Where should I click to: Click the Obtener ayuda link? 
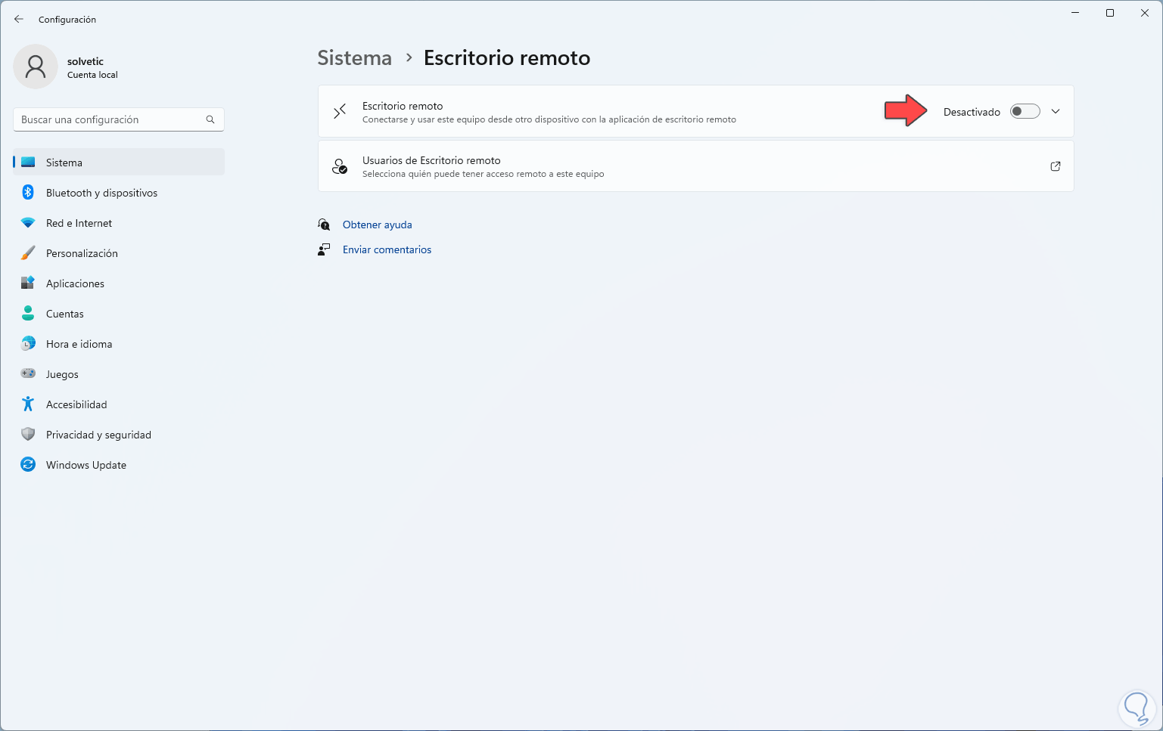[x=377, y=225]
